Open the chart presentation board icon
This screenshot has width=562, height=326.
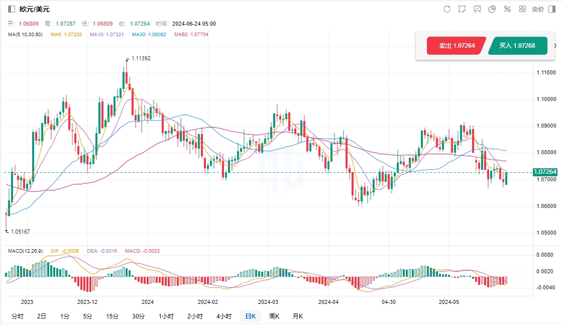click(x=477, y=9)
